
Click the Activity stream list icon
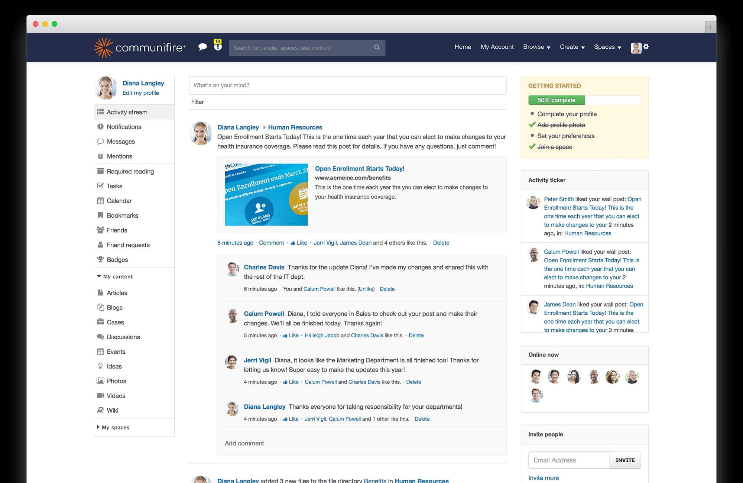(x=100, y=112)
